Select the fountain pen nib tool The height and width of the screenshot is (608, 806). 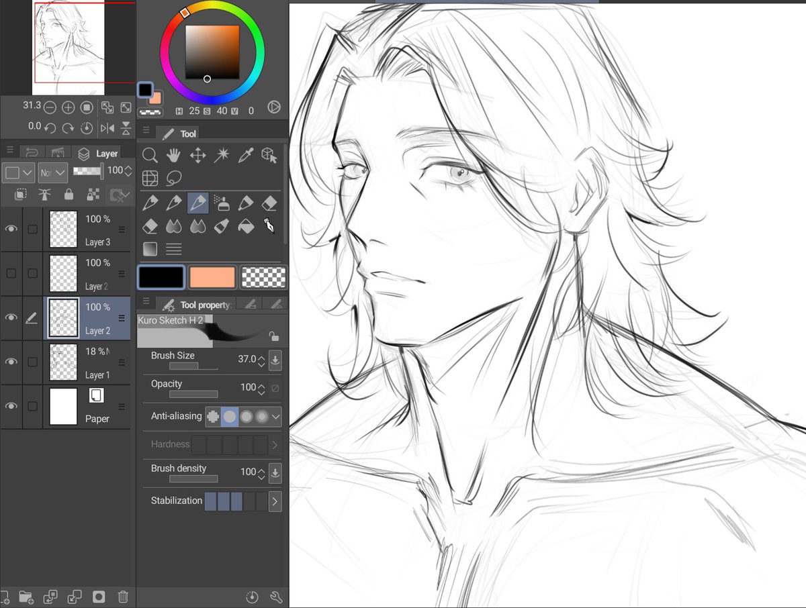coord(269,226)
